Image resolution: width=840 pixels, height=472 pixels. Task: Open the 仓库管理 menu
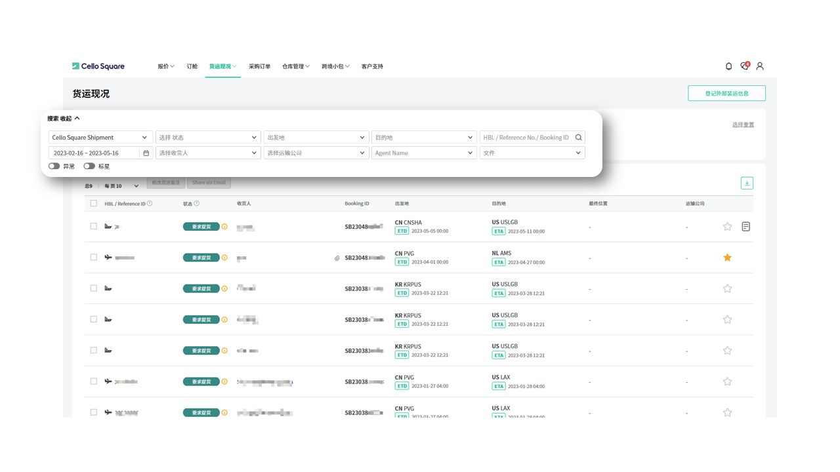click(295, 66)
